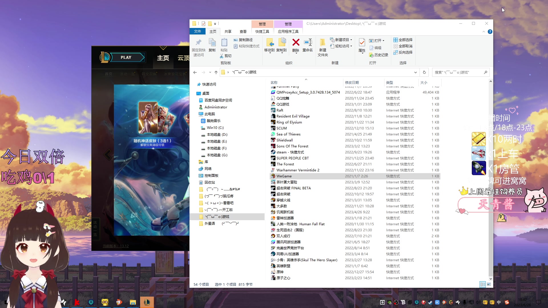Open New Item (新建项目) dropdown
This screenshot has height=308, width=548.
[x=341, y=40]
